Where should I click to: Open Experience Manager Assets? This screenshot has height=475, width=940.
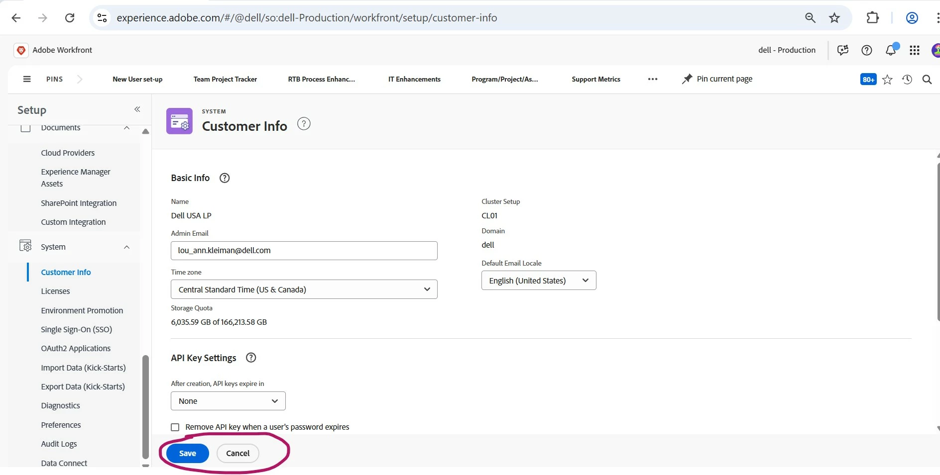[x=76, y=178]
